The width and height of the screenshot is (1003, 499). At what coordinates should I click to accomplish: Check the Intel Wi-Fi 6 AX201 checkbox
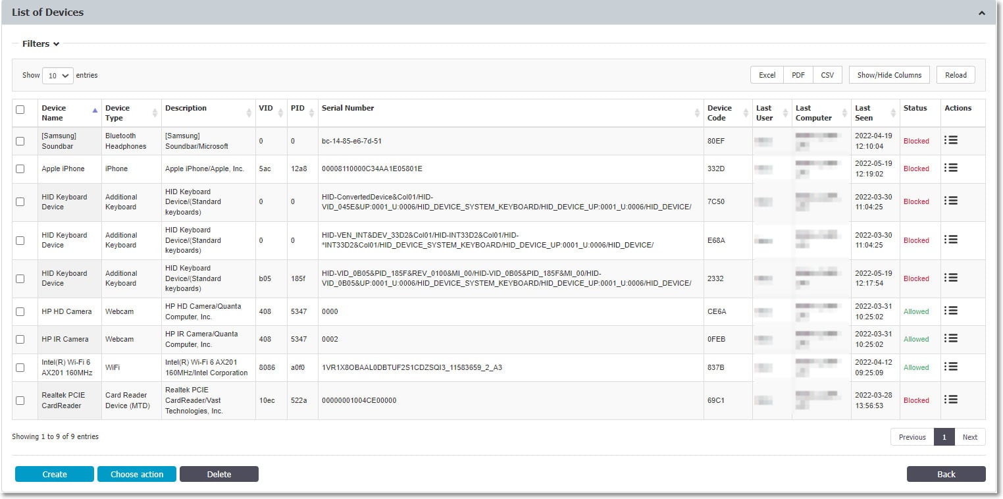coord(20,367)
